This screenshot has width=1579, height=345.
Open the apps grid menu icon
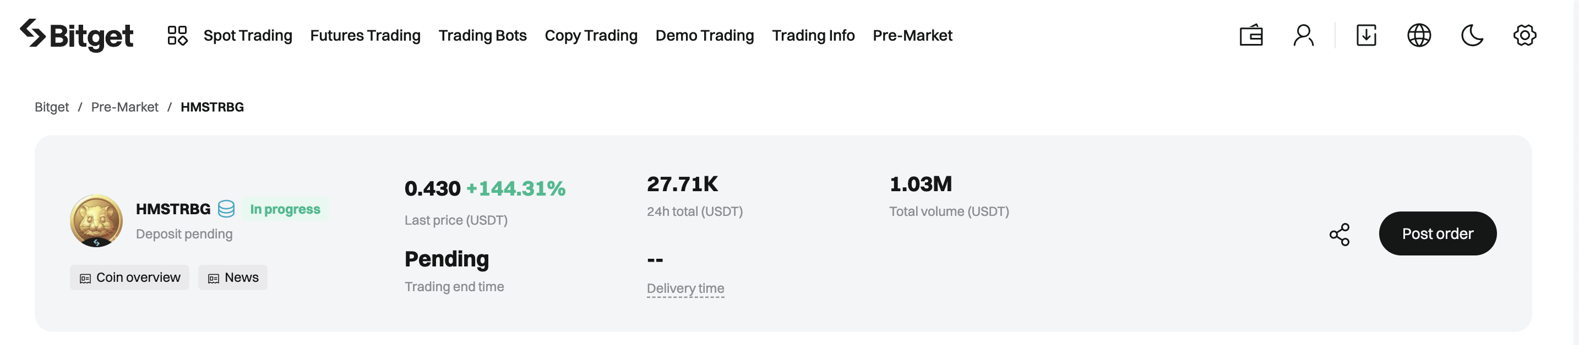[177, 36]
